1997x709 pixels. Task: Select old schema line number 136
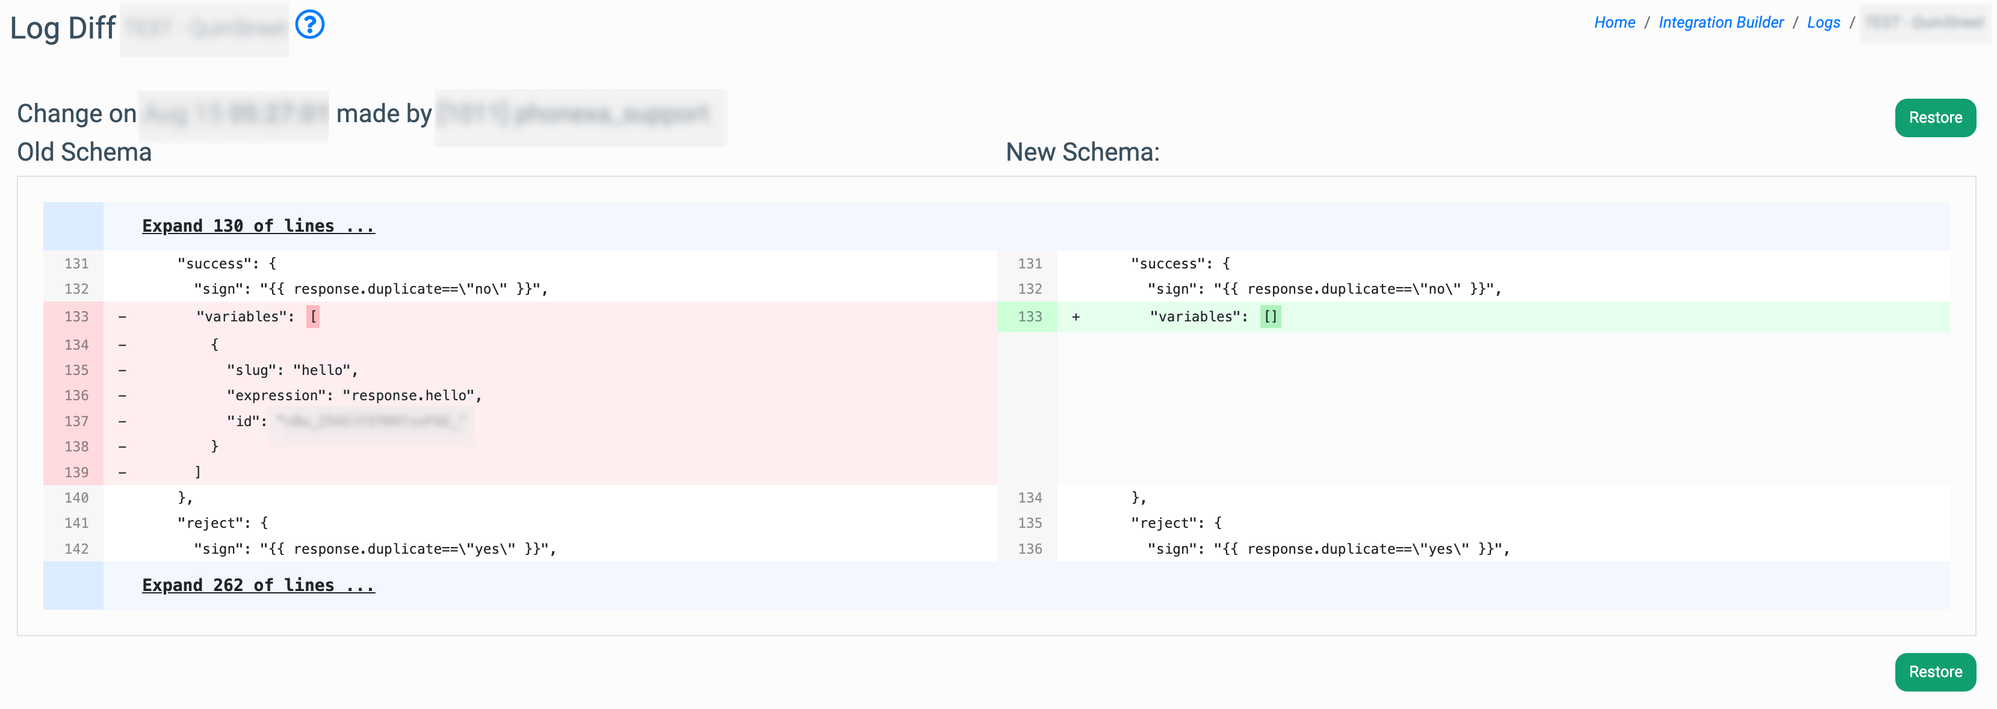pyautogui.click(x=76, y=396)
